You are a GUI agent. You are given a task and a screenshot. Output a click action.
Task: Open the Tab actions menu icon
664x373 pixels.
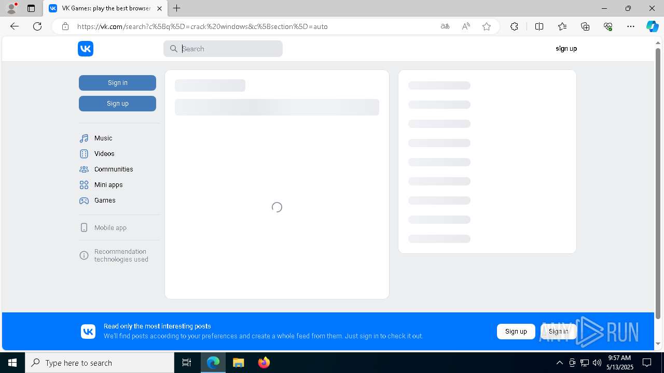tap(31, 8)
